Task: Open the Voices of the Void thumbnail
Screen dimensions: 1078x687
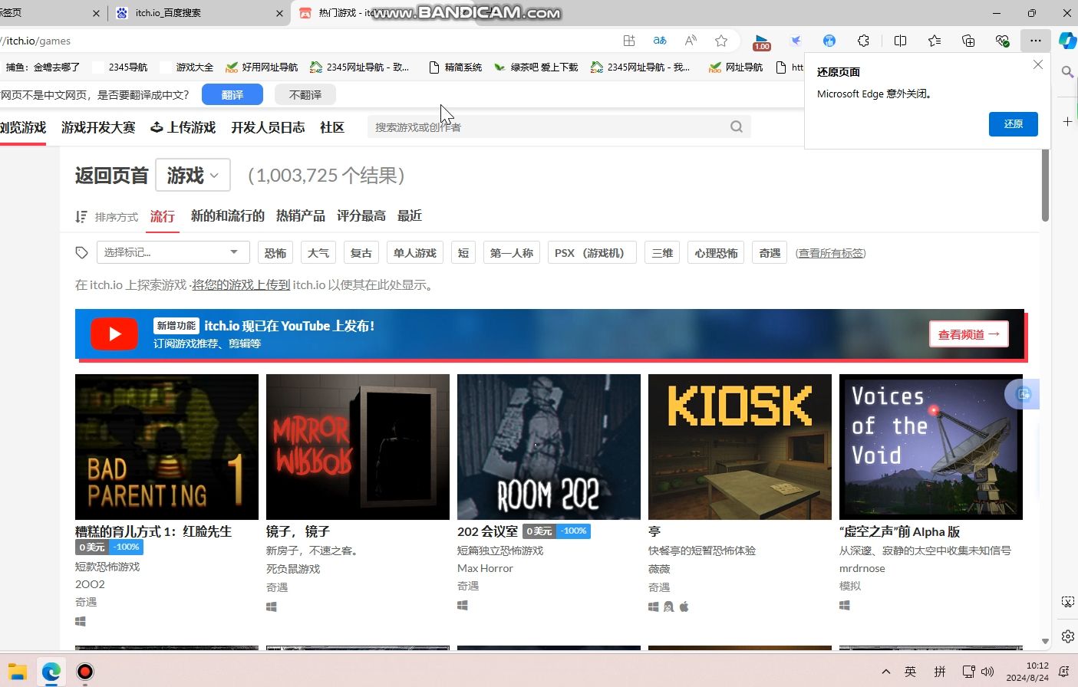Action: (931, 447)
